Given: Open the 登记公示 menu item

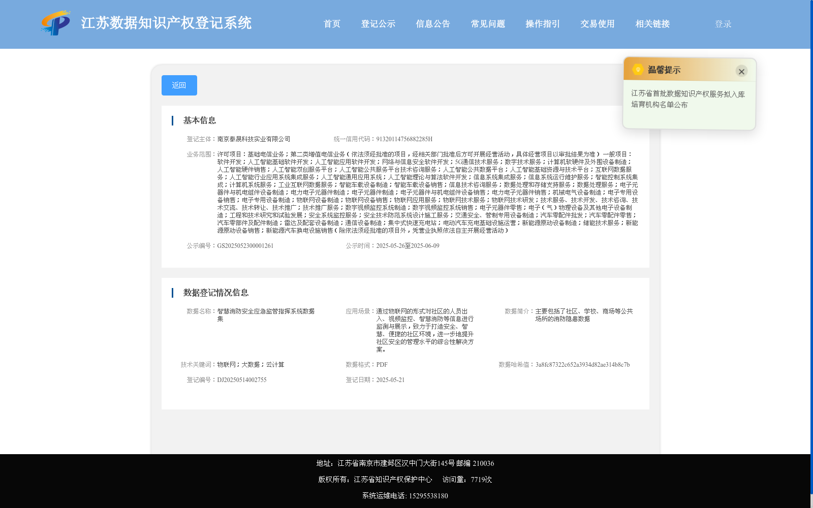Looking at the screenshot, I should tap(378, 24).
